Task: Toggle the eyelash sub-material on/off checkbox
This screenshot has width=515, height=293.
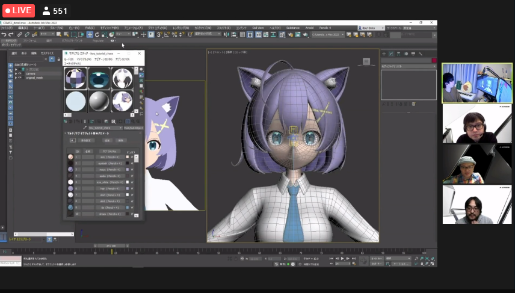Action: point(132,163)
